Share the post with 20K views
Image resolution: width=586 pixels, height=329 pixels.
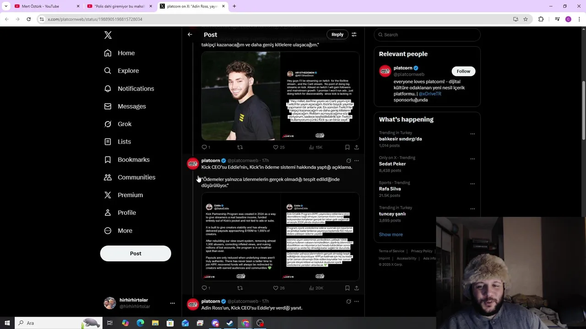click(357, 288)
